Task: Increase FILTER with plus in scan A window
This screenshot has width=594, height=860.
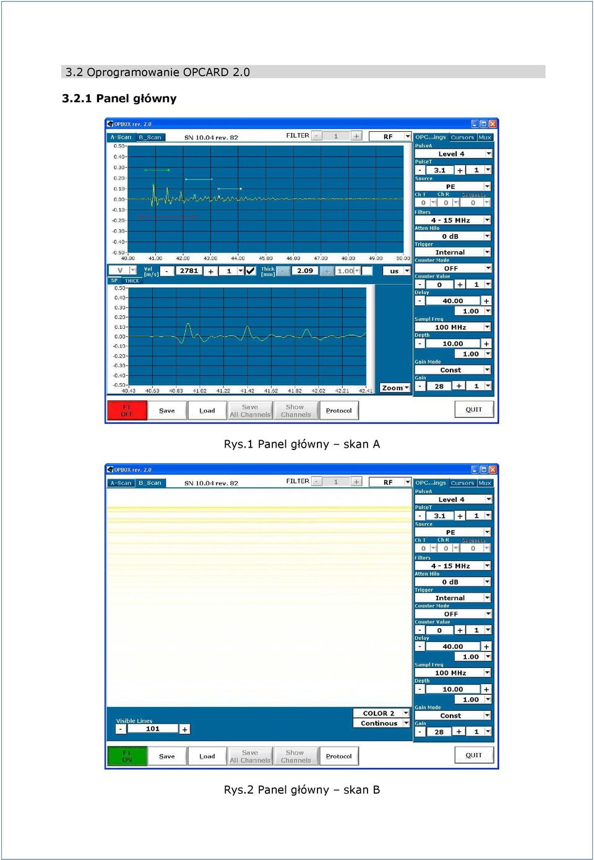Action: (356, 136)
